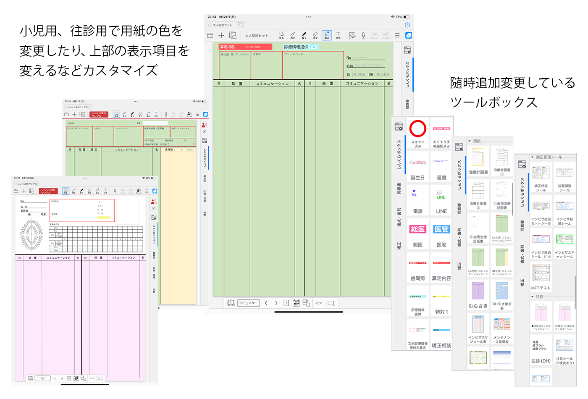The image size is (588, 399).
Task: Tap the Undo arrow icon
Action: point(374,35)
